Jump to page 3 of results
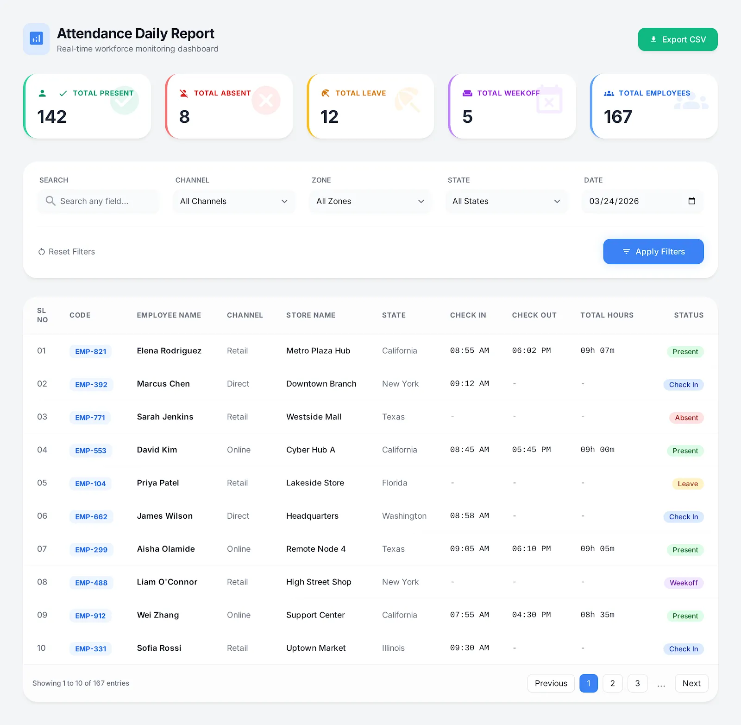 (637, 683)
